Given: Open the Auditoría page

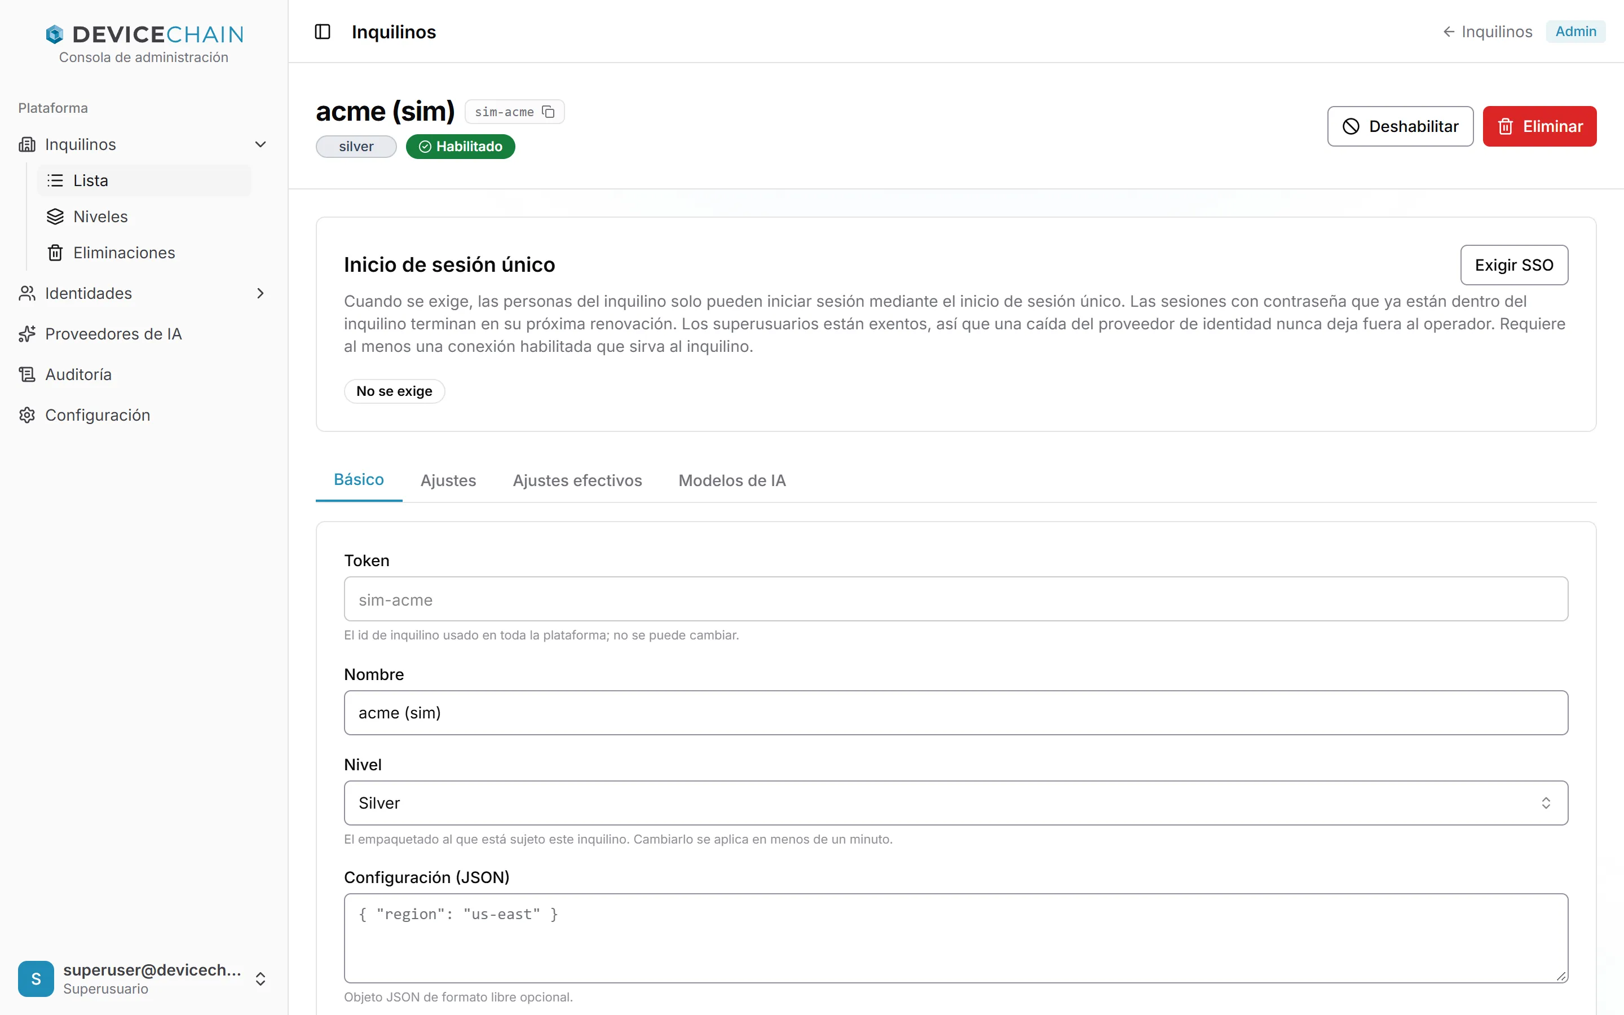Looking at the screenshot, I should click(144, 374).
